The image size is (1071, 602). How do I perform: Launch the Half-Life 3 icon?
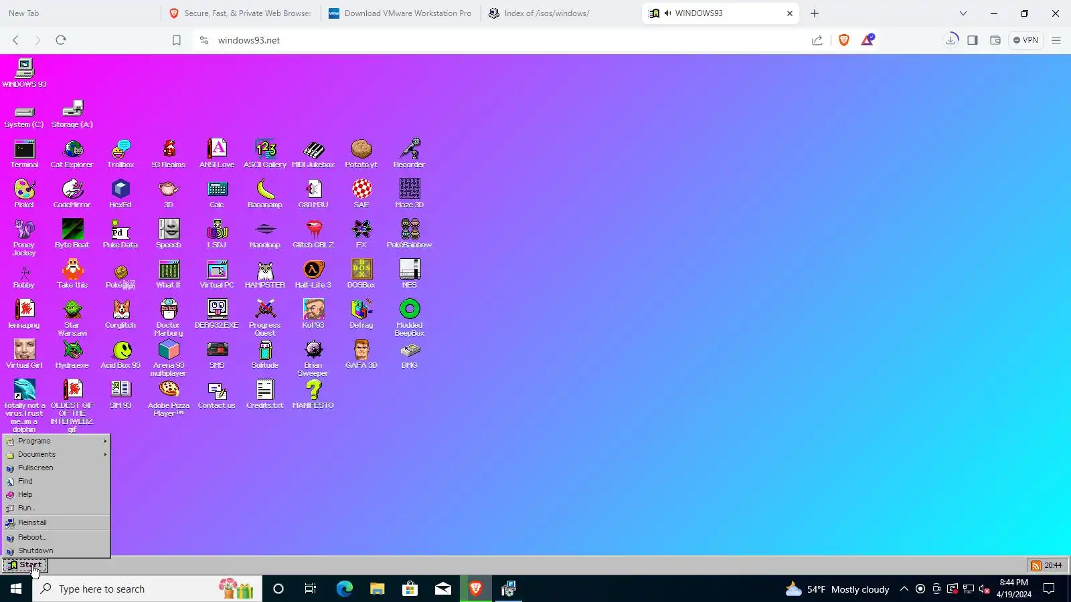(x=313, y=274)
